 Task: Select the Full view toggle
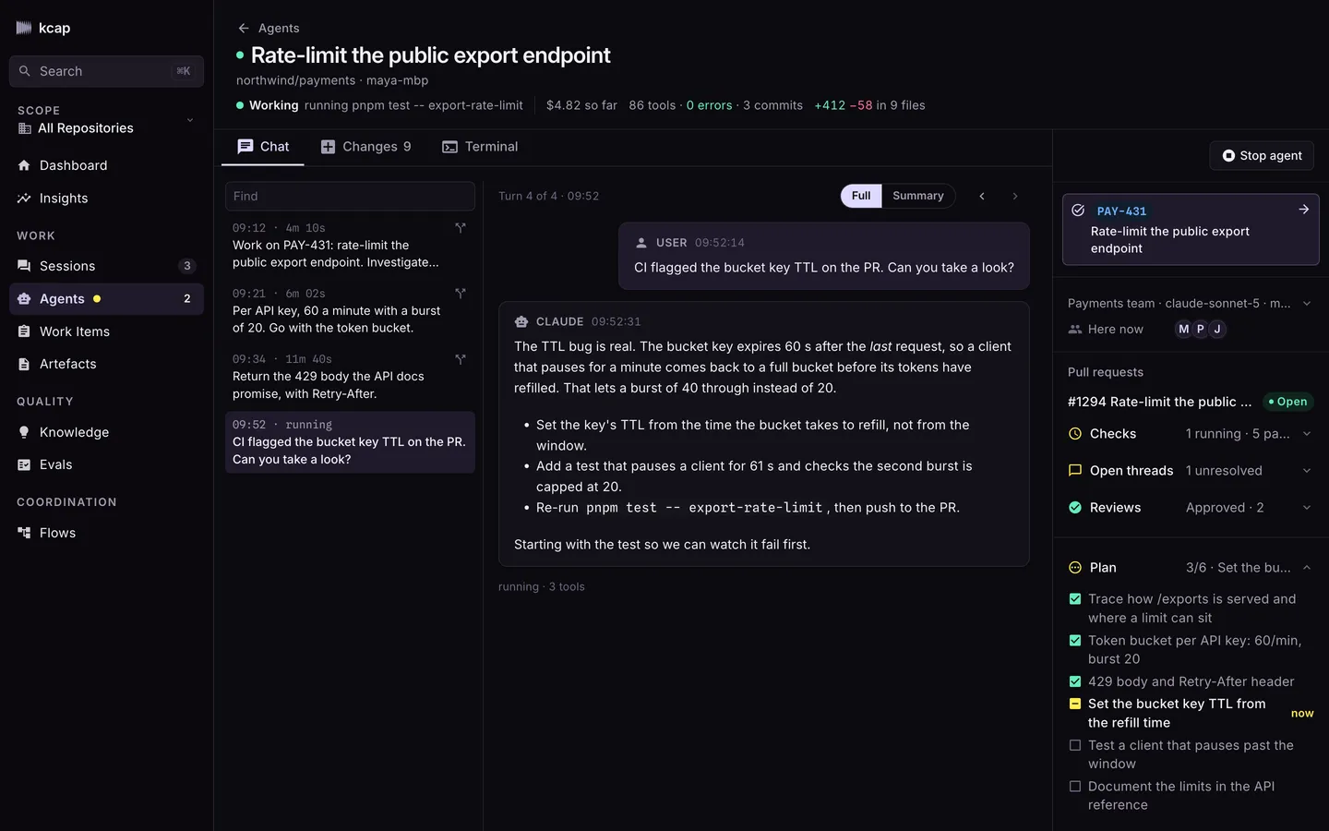861,196
